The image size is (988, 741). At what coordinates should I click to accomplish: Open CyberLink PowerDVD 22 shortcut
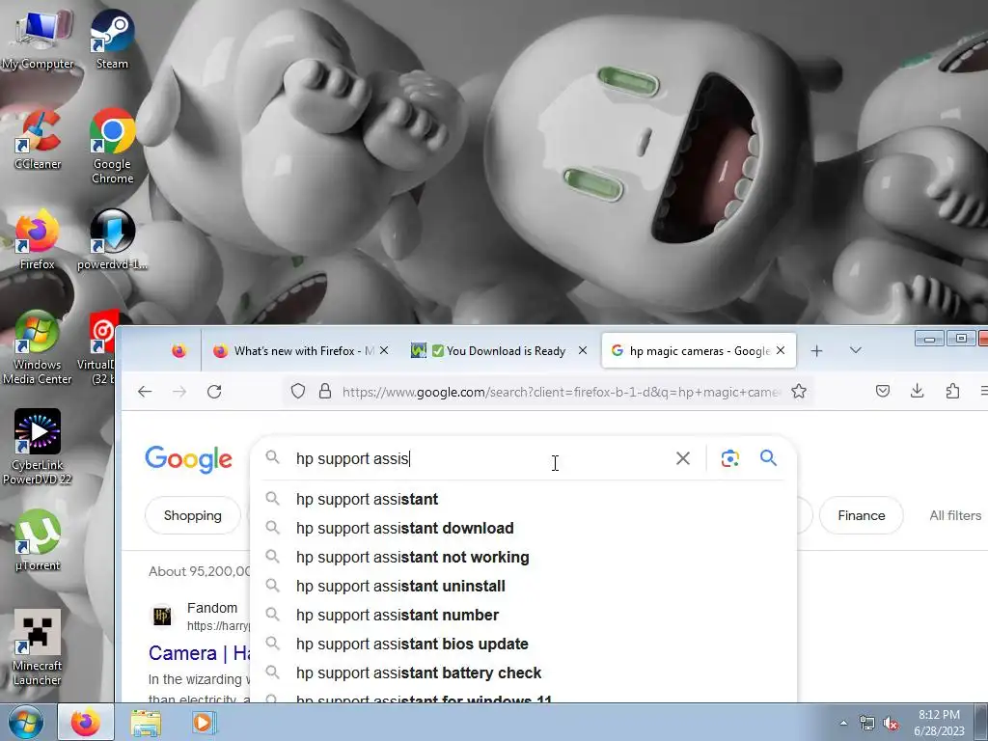38,448
